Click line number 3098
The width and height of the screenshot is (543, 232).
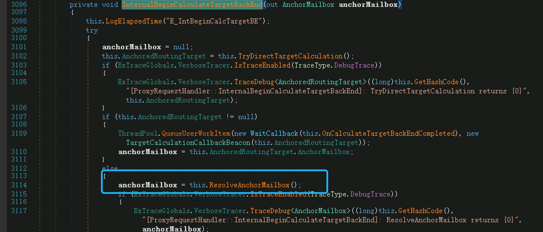tap(19, 21)
